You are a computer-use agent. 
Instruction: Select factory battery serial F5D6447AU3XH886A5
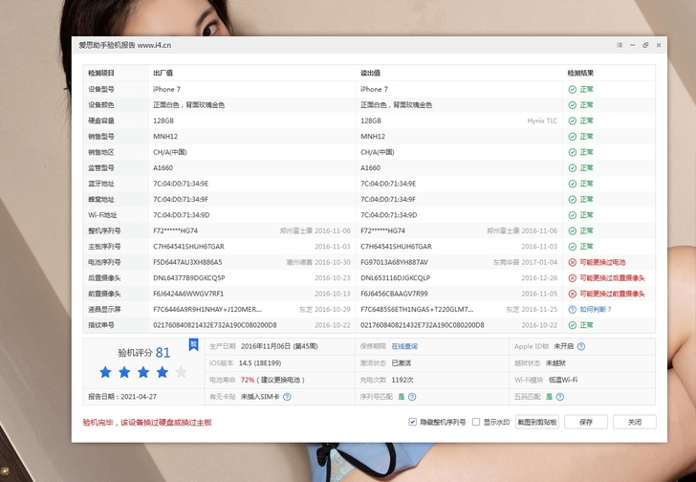187,262
